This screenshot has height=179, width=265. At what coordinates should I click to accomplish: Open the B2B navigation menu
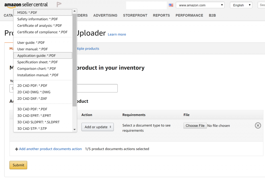[x=212, y=15]
